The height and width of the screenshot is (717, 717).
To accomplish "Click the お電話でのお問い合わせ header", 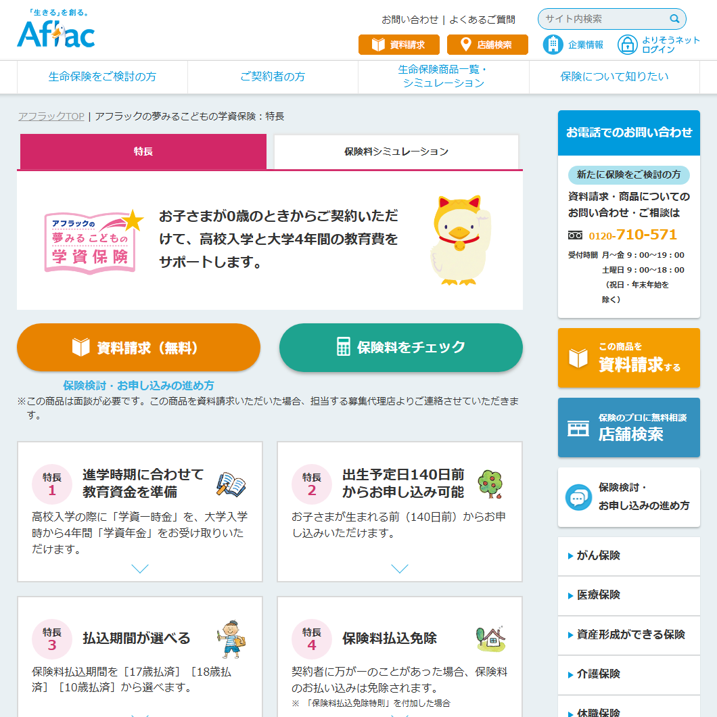I will click(x=629, y=133).
